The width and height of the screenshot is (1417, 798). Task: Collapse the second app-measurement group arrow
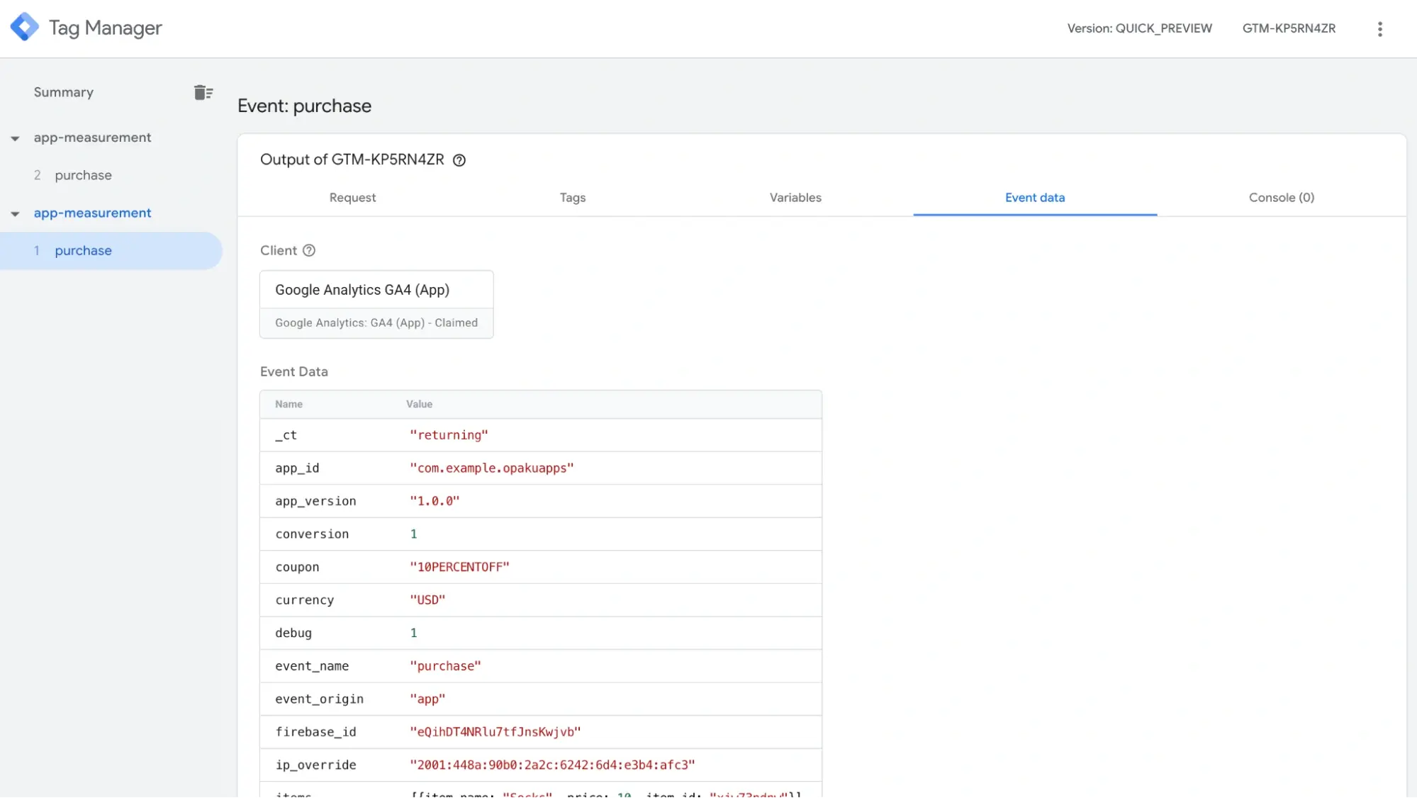tap(15, 214)
